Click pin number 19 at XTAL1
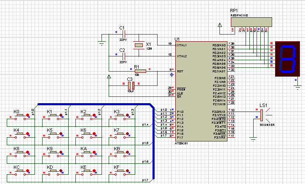Image resolution: width=305 pixels, height=184 pixels. 170,43
